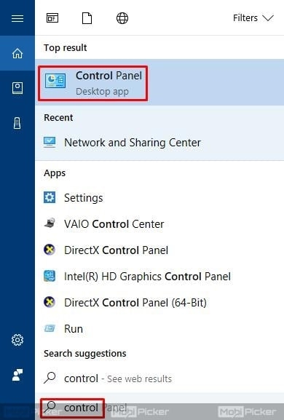Select 'control - See web results' suggestion

coord(159,379)
